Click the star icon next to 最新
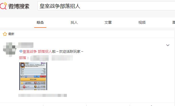This screenshot has width=175, height=106. 5,34
